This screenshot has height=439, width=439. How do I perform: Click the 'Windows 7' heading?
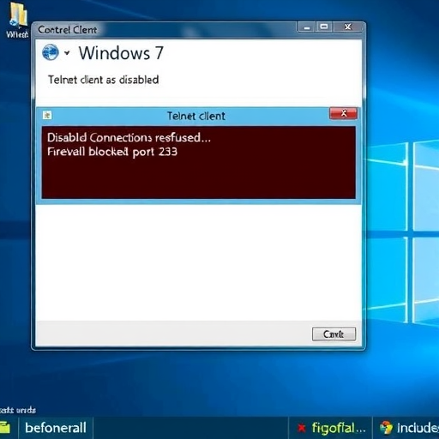click(121, 53)
